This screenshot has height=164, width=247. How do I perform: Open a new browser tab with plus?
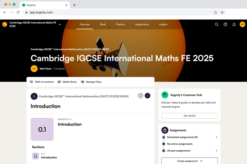74,5
